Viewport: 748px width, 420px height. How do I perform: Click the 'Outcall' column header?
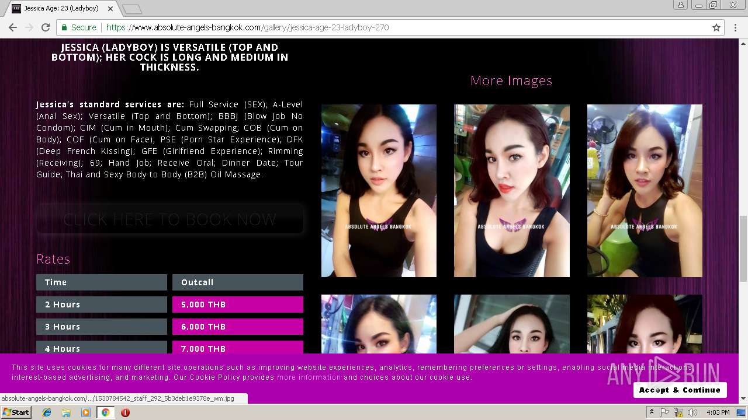pos(238,282)
